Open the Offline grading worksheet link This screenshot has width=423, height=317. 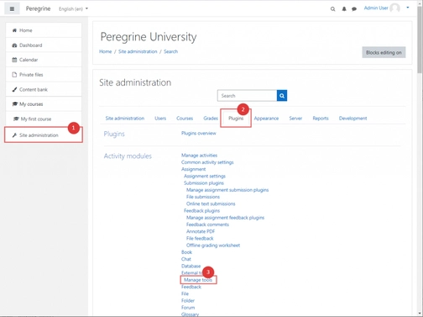[213, 246]
